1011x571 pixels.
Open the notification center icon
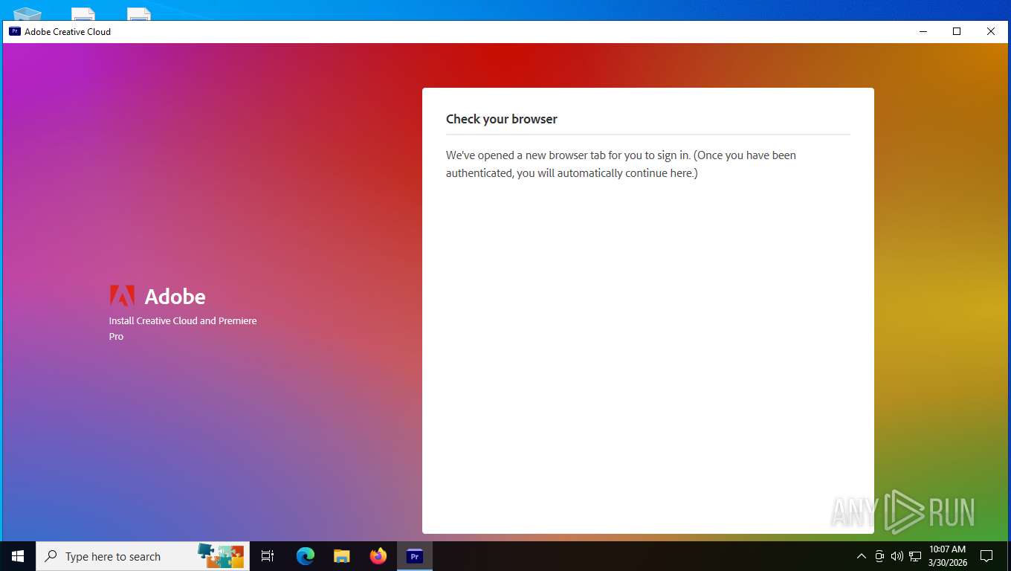tap(986, 556)
